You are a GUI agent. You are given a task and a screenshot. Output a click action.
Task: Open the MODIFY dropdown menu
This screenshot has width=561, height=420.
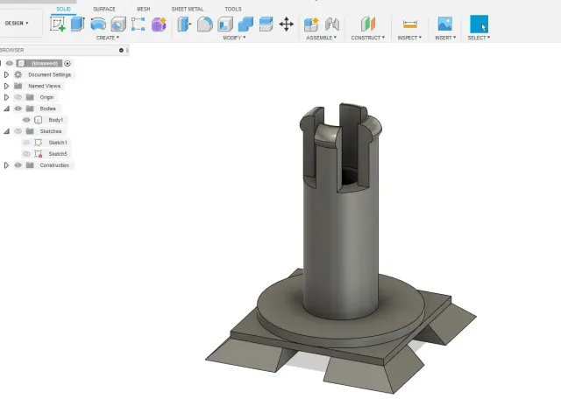tap(234, 38)
